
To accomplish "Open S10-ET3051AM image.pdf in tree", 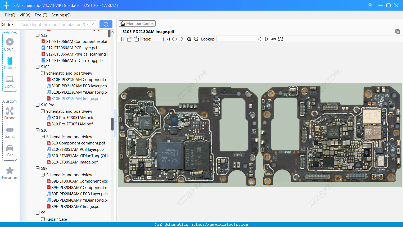I will coord(74,162).
